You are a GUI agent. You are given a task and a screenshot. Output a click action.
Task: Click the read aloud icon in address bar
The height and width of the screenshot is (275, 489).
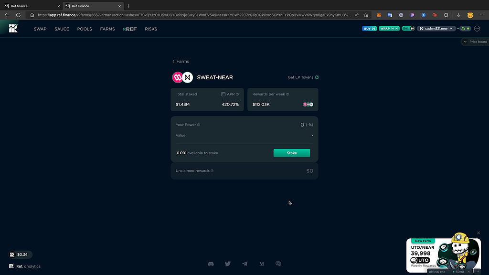(x=356, y=15)
